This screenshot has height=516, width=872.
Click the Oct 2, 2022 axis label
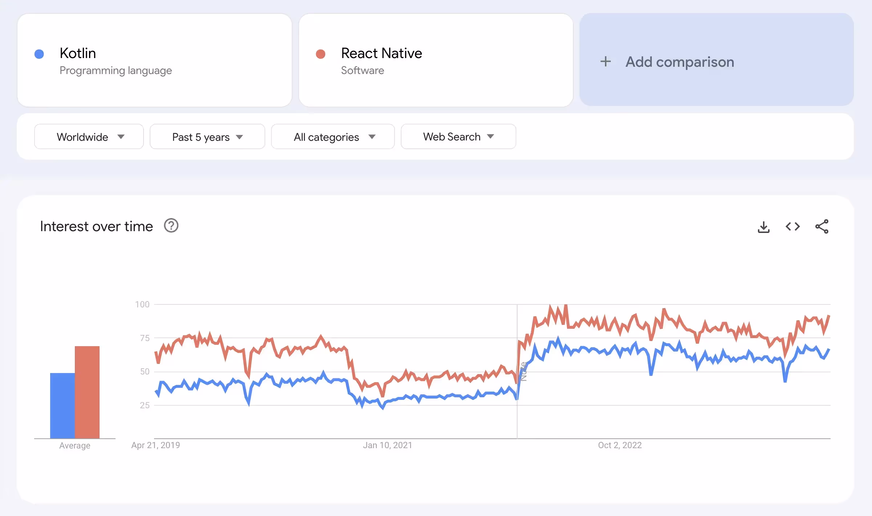coord(620,445)
